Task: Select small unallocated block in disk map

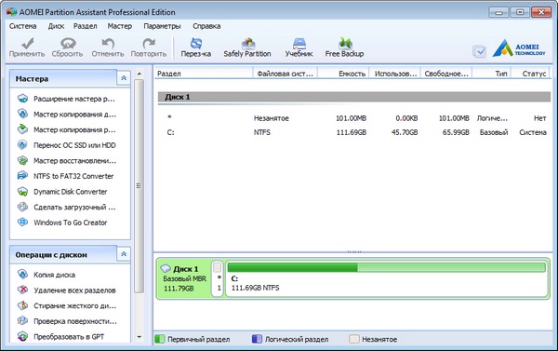Action: tap(218, 279)
